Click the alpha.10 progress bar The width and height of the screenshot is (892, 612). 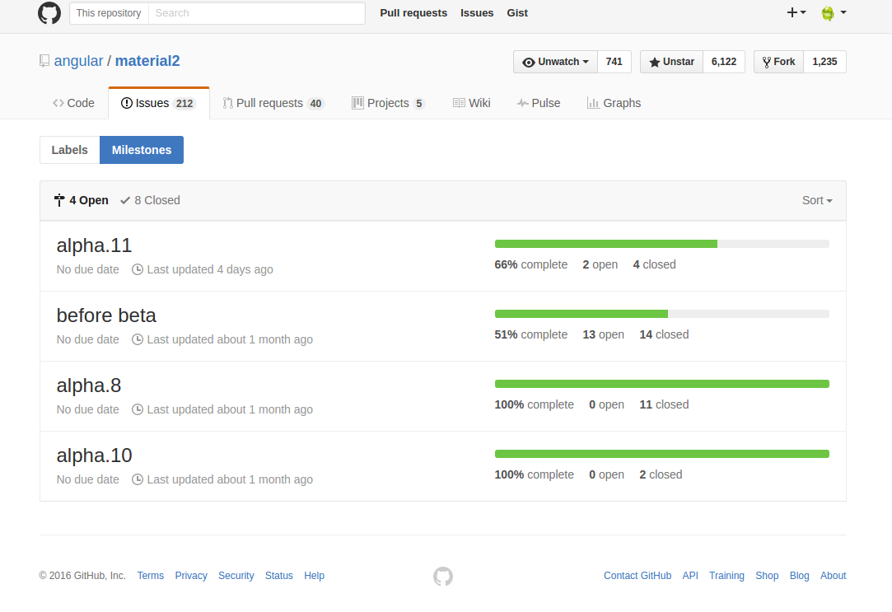coord(662,454)
